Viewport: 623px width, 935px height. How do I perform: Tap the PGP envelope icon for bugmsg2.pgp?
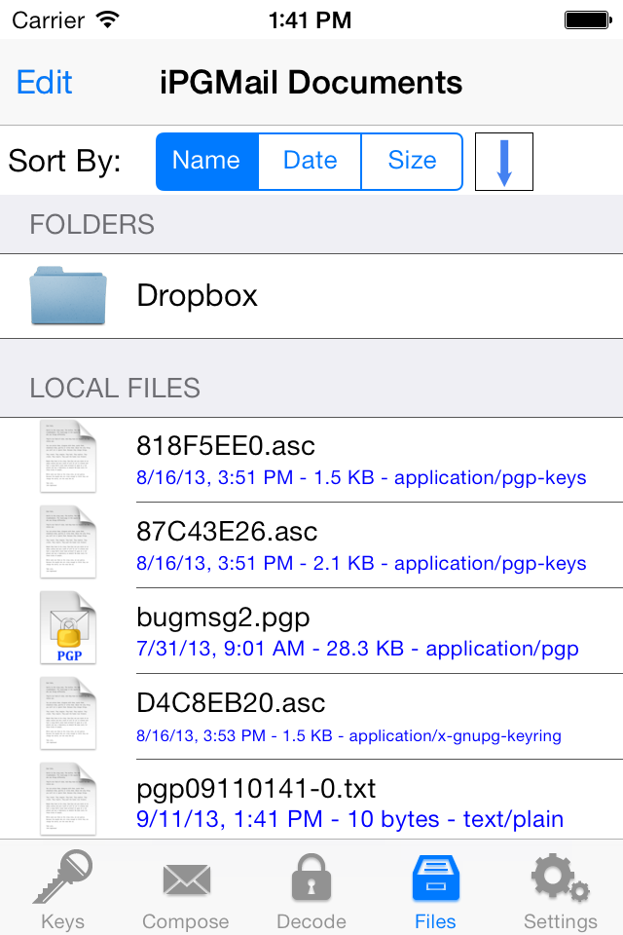point(68,630)
